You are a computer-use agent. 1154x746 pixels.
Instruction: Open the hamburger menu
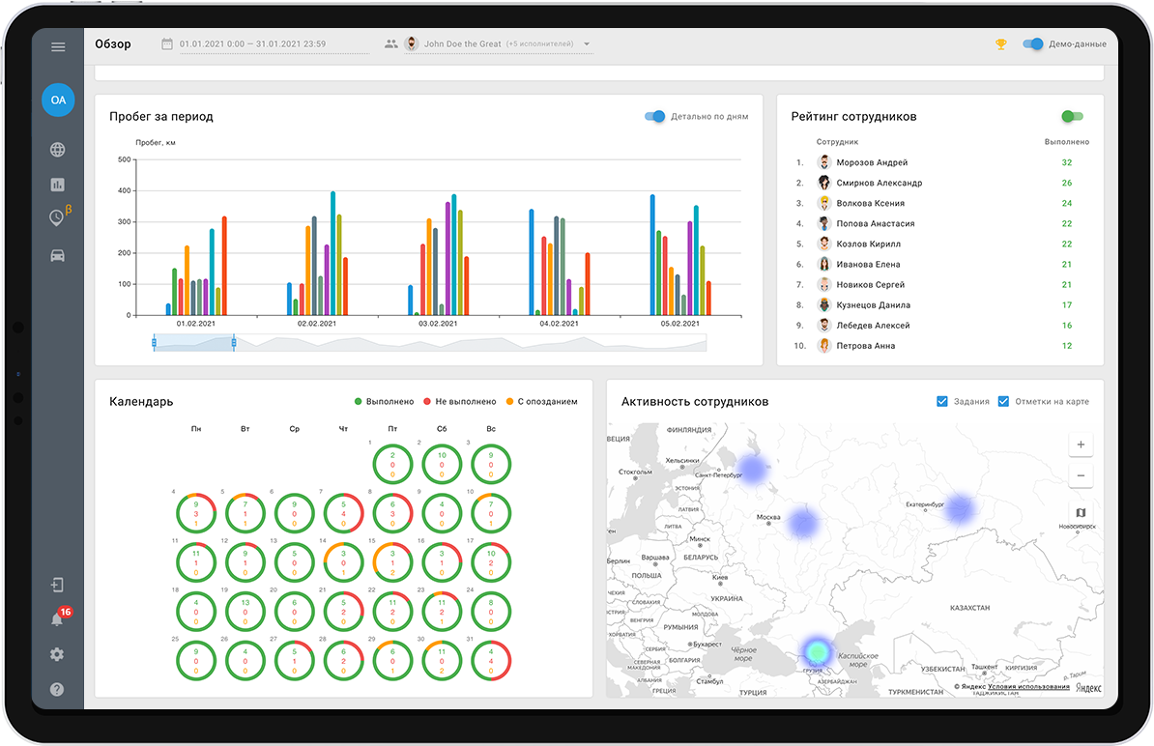click(x=58, y=47)
